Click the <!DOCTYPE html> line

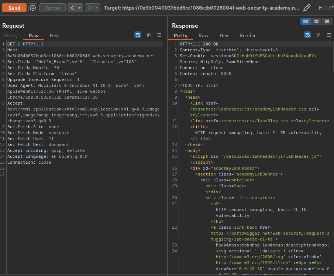[x=199, y=85]
